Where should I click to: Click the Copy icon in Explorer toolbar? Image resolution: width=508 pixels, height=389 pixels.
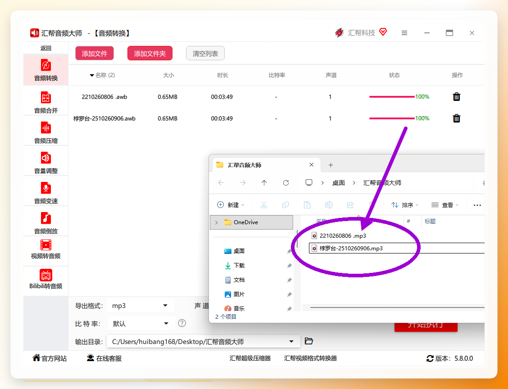tap(286, 205)
